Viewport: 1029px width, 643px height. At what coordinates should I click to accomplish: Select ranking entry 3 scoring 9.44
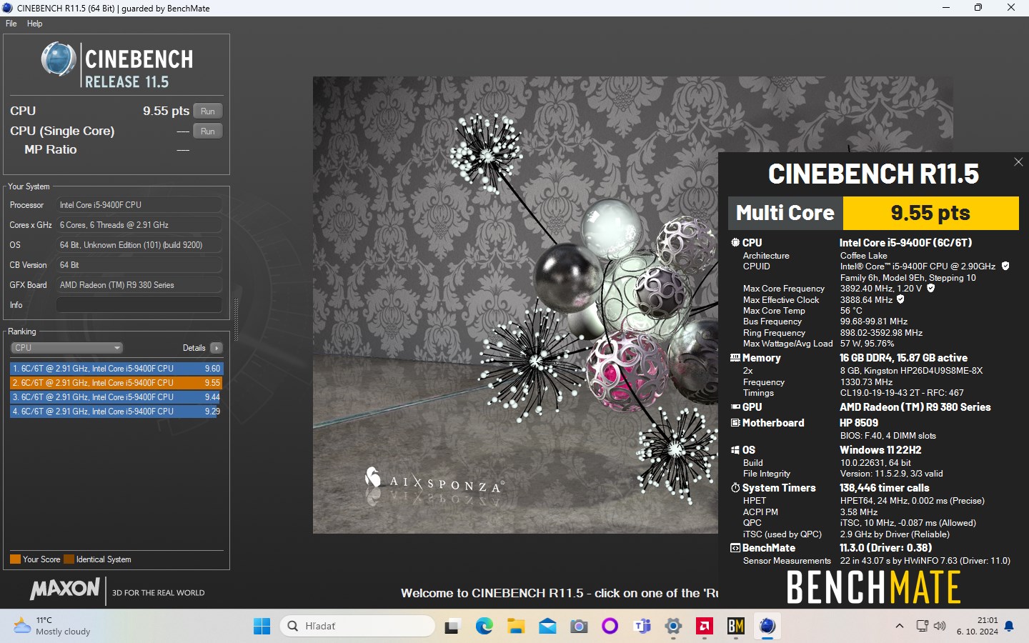pos(116,397)
